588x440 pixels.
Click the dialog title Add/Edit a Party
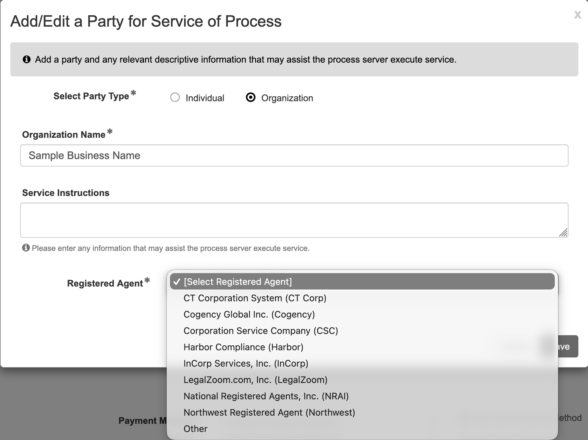146,22
